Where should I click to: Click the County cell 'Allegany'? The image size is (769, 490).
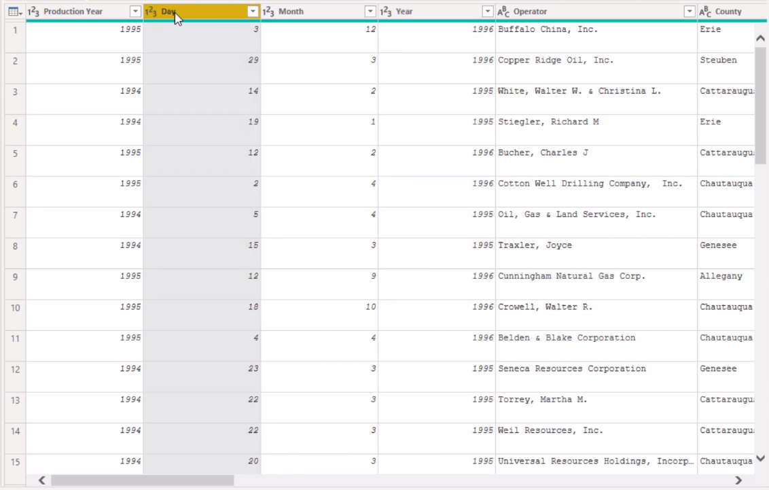(726, 285)
